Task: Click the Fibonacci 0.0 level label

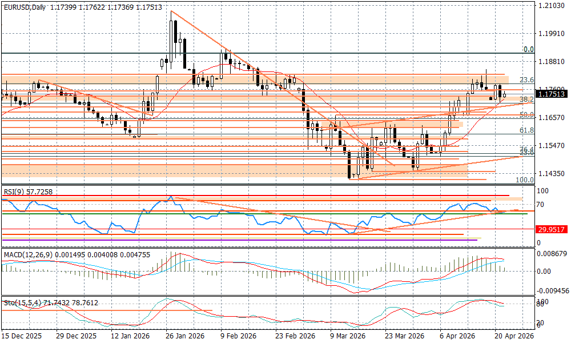Action: (529, 50)
